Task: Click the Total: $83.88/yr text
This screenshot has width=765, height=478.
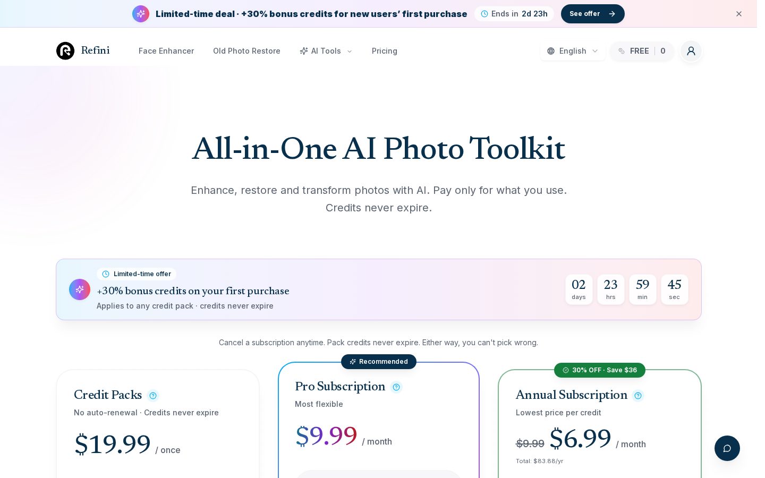Action: [540, 461]
